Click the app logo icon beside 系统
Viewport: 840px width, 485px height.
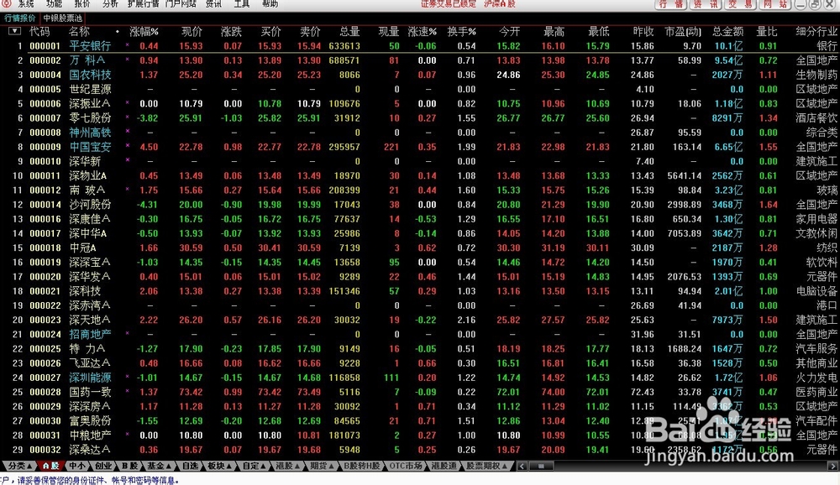point(7,3)
